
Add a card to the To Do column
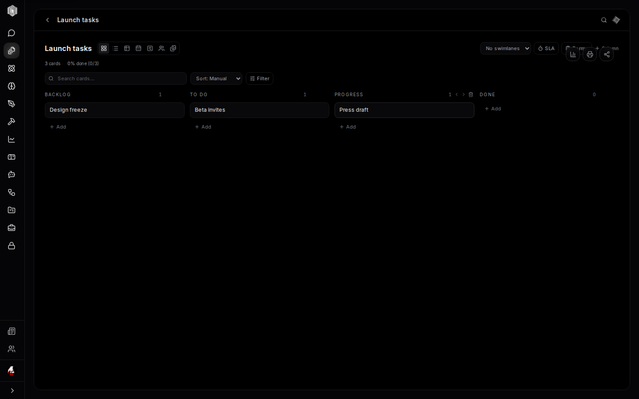(x=203, y=127)
